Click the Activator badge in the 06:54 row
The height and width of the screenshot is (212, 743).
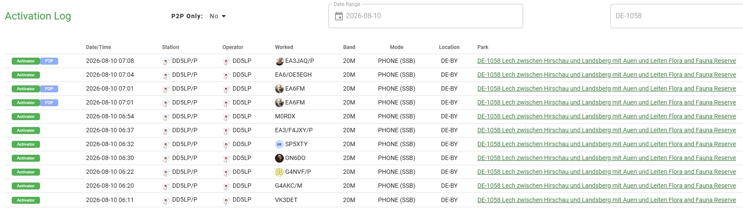point(26,117)
